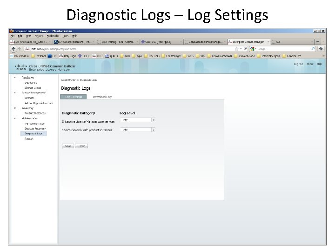Switch to the ELM GUI Development tab

[74, 42]
